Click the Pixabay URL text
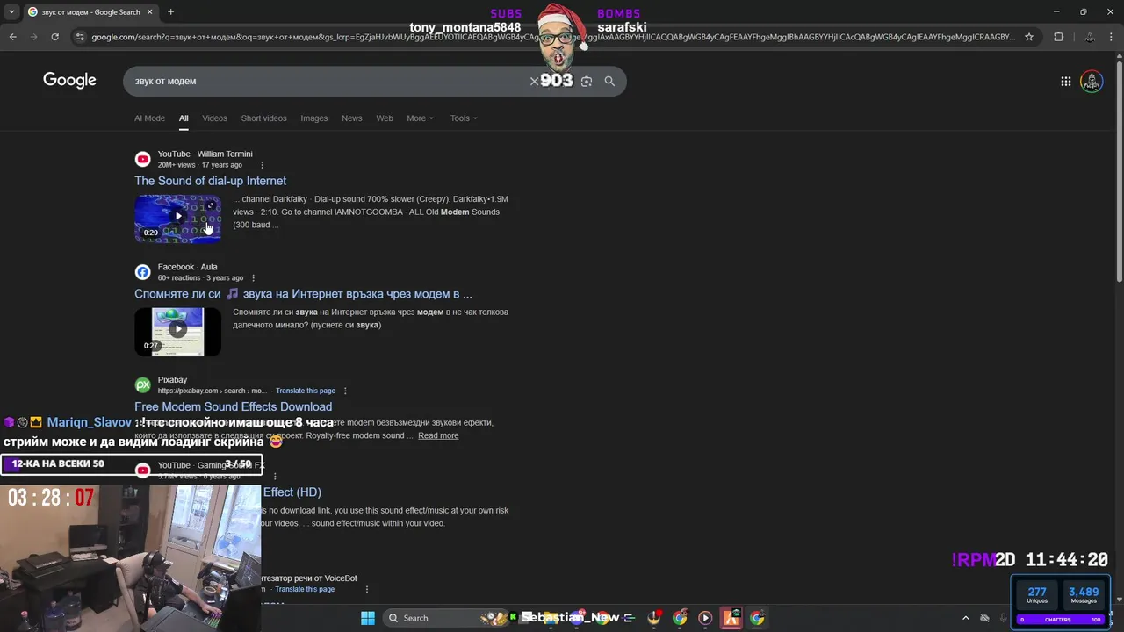1124x632 pixels. point(212,391)
